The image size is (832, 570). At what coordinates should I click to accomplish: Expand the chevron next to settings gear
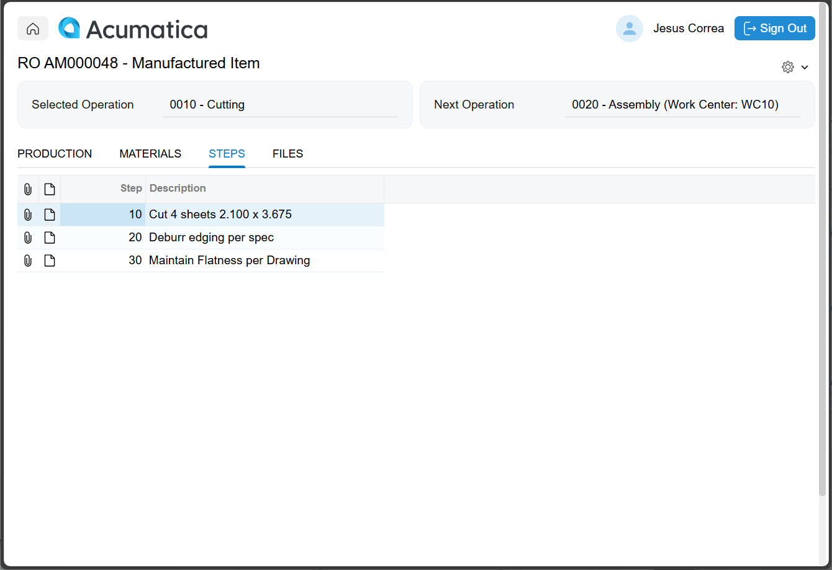click(805, 68)
